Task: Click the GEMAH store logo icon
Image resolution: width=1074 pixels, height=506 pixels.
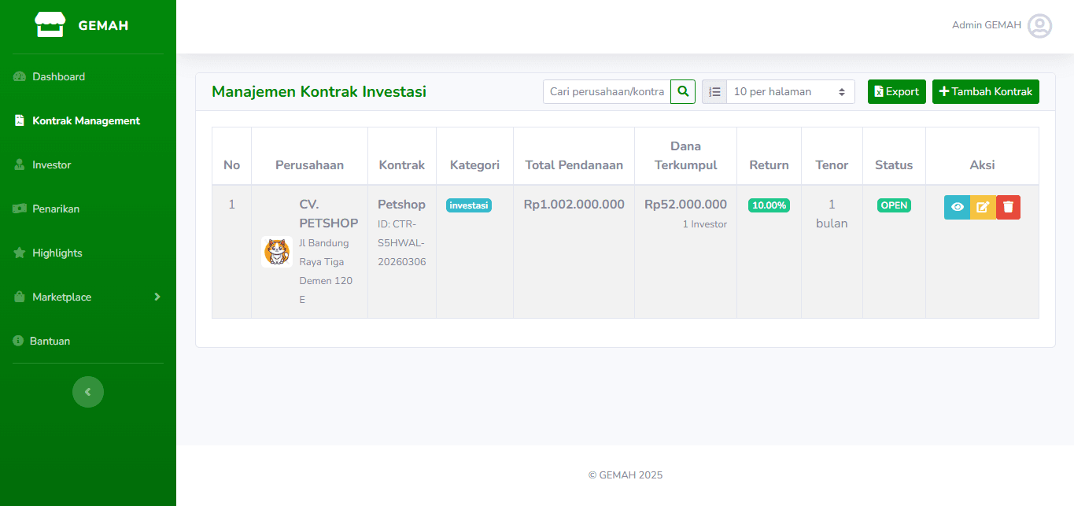Action: tap(50, 25)
